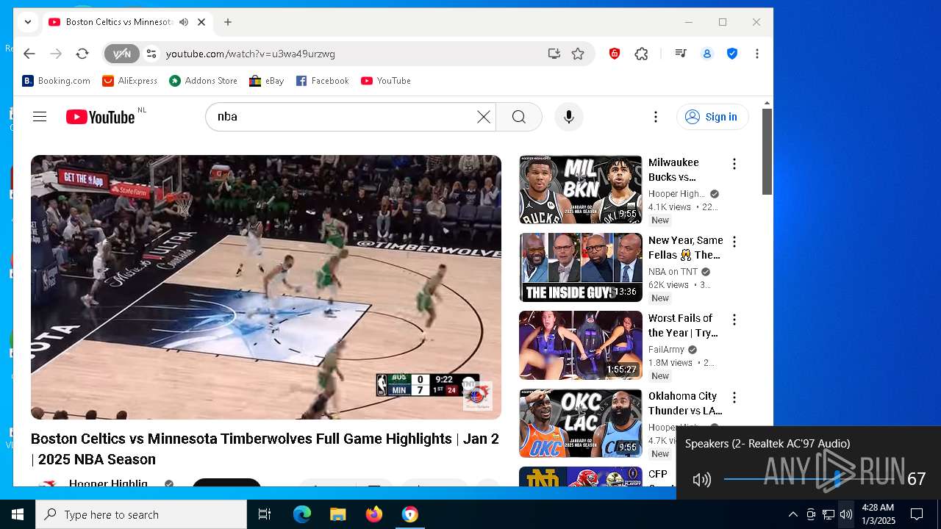Run the search with the magnifier button
941x529 pixels.
pos(519,117)
